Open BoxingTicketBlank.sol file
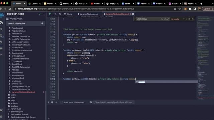Image resolution: width=214 pixels, height=120 pixels. coord(21,87)
